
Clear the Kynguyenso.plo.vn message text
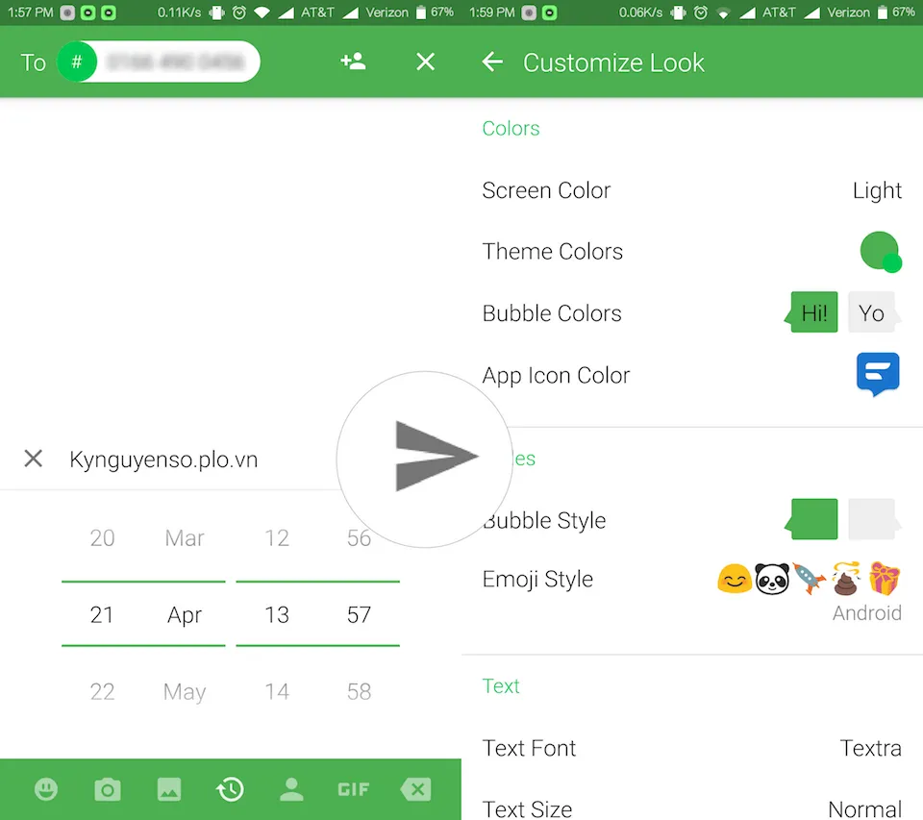34,459
